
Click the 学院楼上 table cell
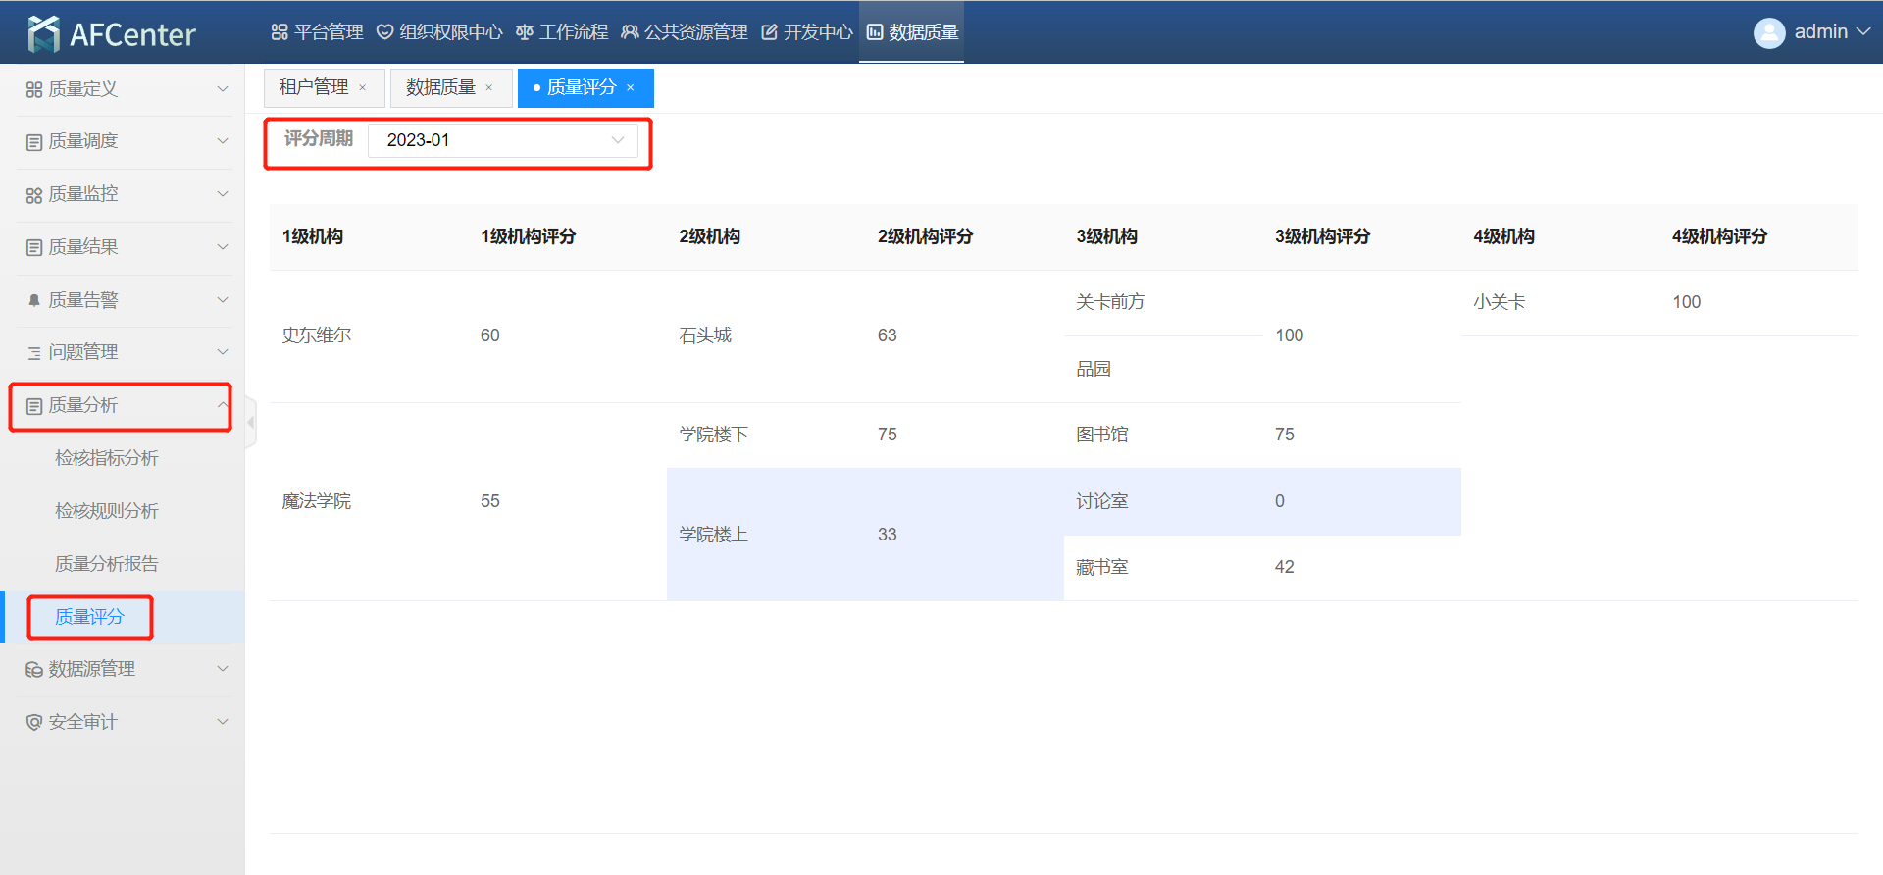[x=714, y=535]
